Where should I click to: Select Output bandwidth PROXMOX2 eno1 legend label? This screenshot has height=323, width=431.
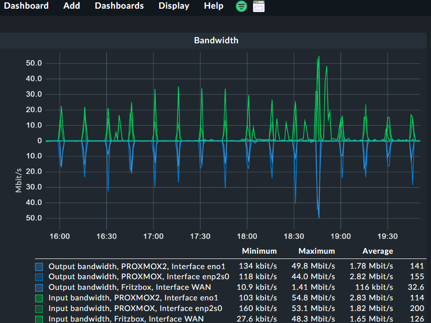tap(137, 266)
